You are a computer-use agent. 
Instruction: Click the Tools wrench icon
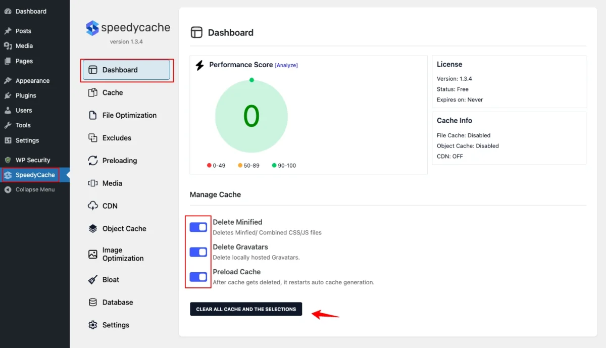[x=8, y=125]
